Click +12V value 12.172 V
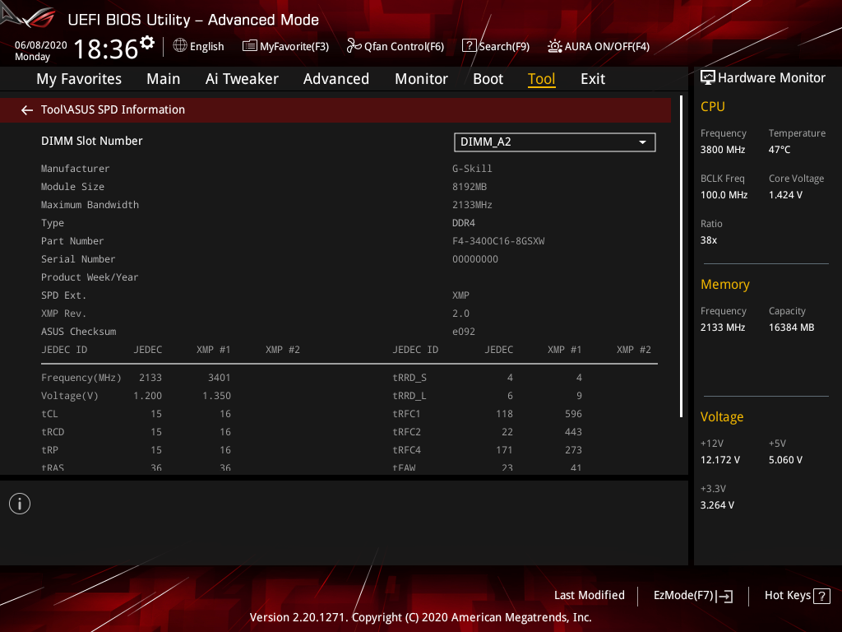842x632 pixels. coord(720,460)
